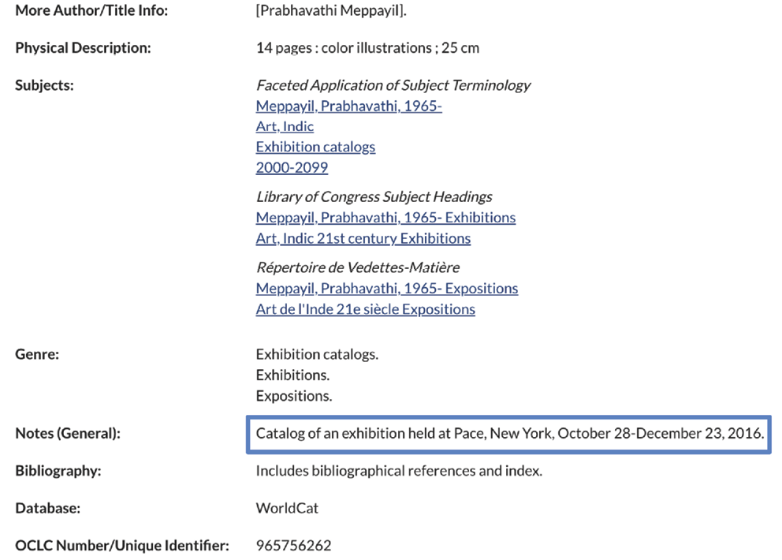The width and height of the screenshot is (782, 560).
Task: Click the highlighted Notes (General) exhibition text
Action: (x=509, y=433)
